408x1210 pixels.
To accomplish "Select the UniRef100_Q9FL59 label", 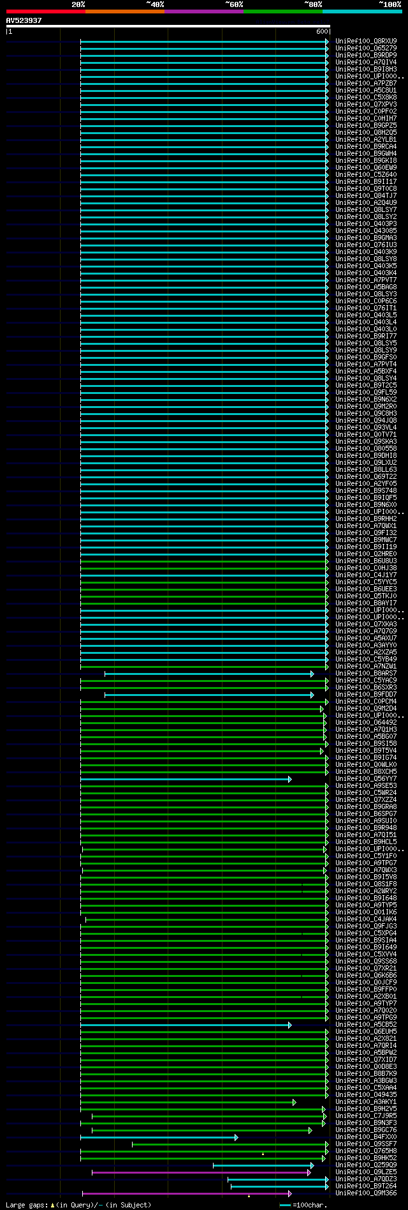I will point(366,392).
